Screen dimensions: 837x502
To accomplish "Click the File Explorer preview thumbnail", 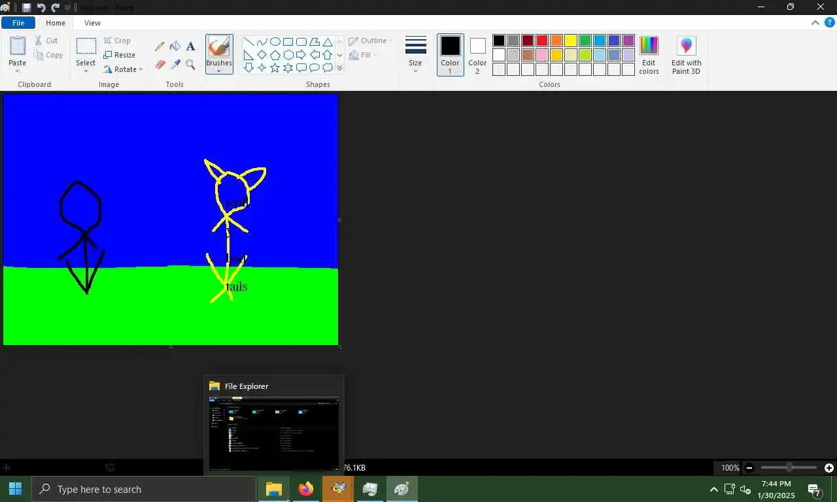I will tap(273, 433).
